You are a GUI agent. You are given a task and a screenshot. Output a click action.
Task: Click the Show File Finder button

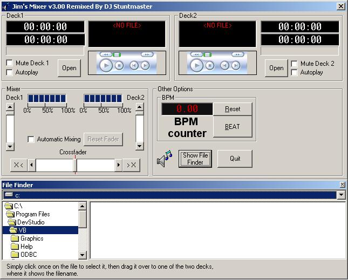coord(195,159)
